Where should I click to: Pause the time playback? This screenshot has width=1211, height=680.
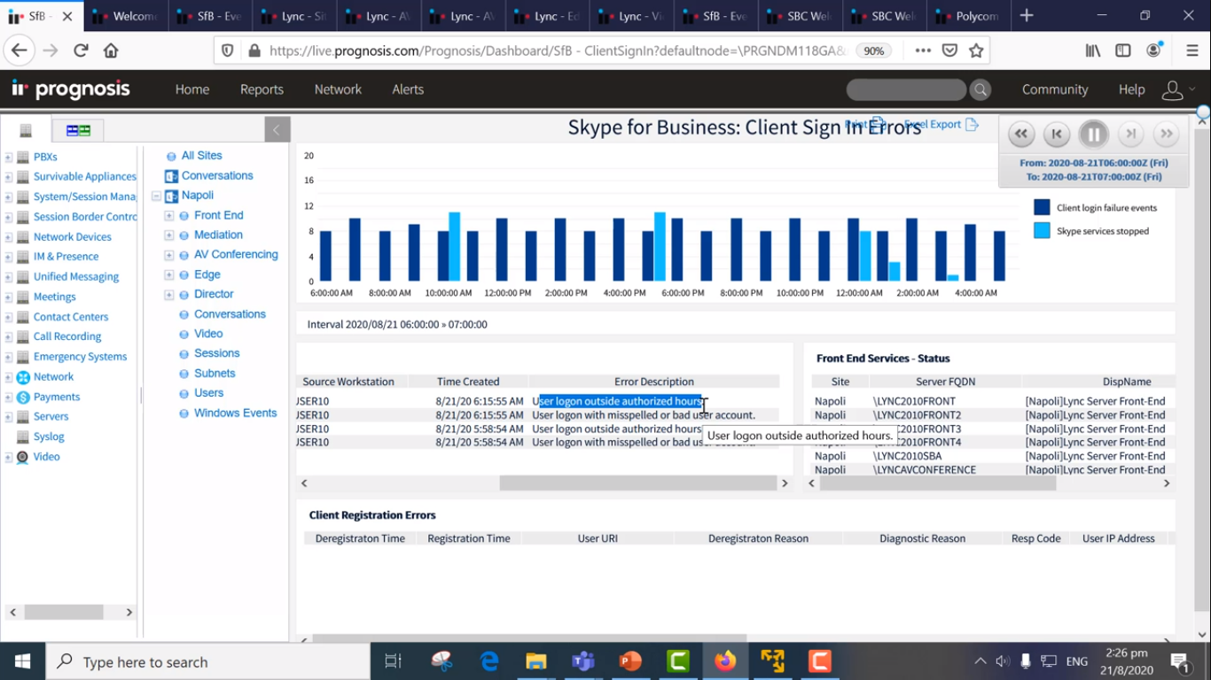click(1094, 134)
